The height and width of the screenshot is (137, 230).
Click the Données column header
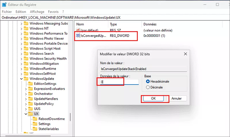click(x=182, y=24)
